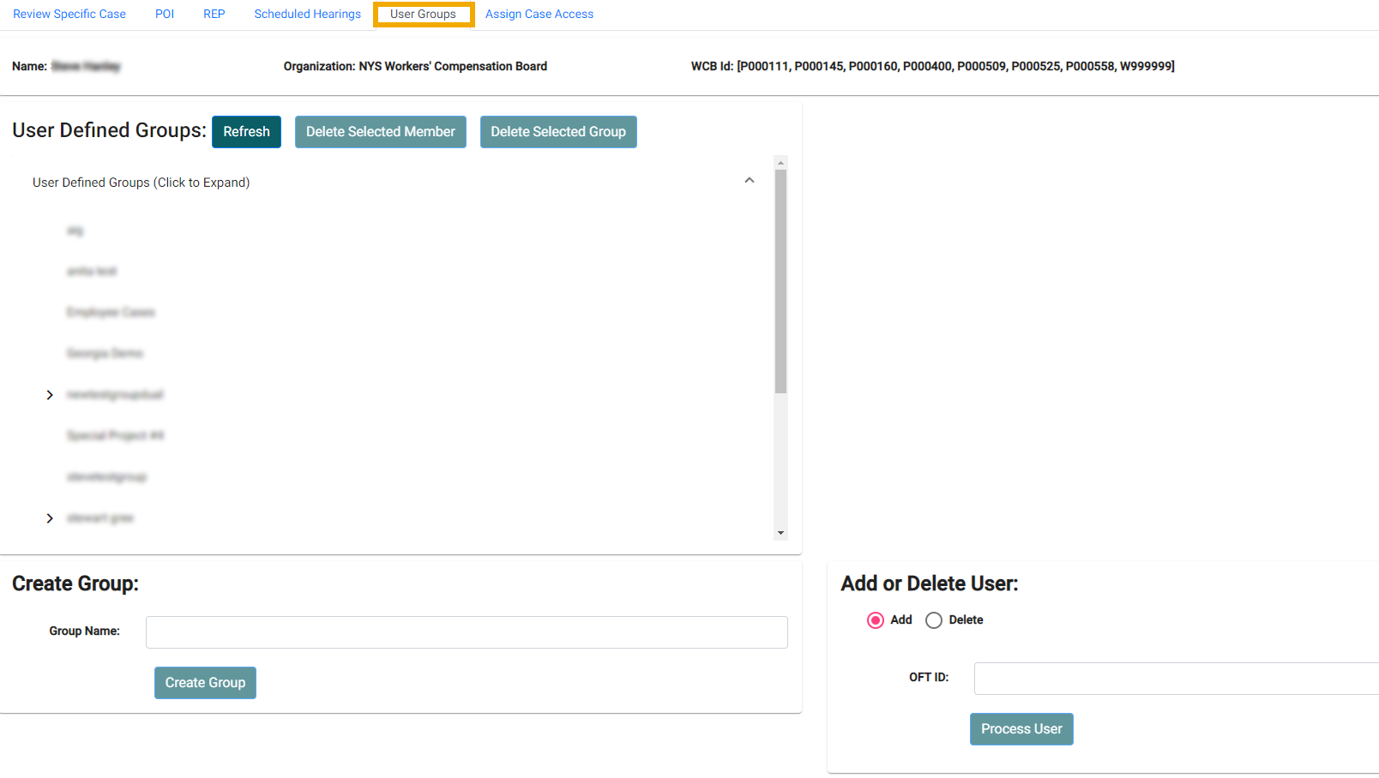Select the Add radio button
This screenshot has width=1379, height=778.
[x=875, y=620]
